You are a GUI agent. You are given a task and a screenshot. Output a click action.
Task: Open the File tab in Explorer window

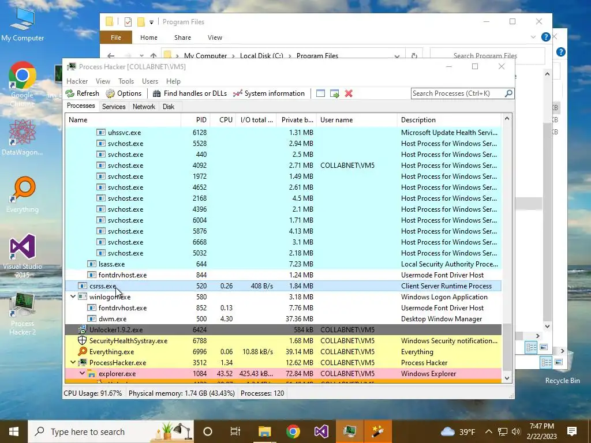115,37
